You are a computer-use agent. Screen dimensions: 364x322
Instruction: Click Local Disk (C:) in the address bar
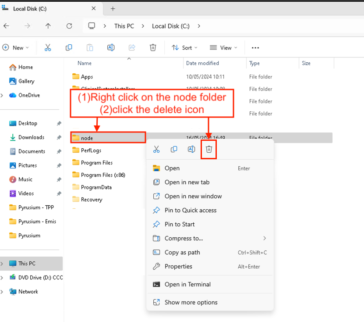click(x=171, y=26)
